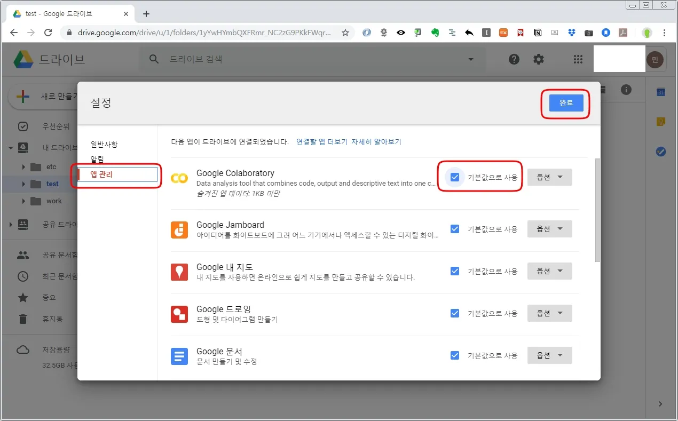Open 옵션 dropdown for Google Colaboratory
This screenshot has width=678, height=421.
pyautogui.click(x=550, y=177)
